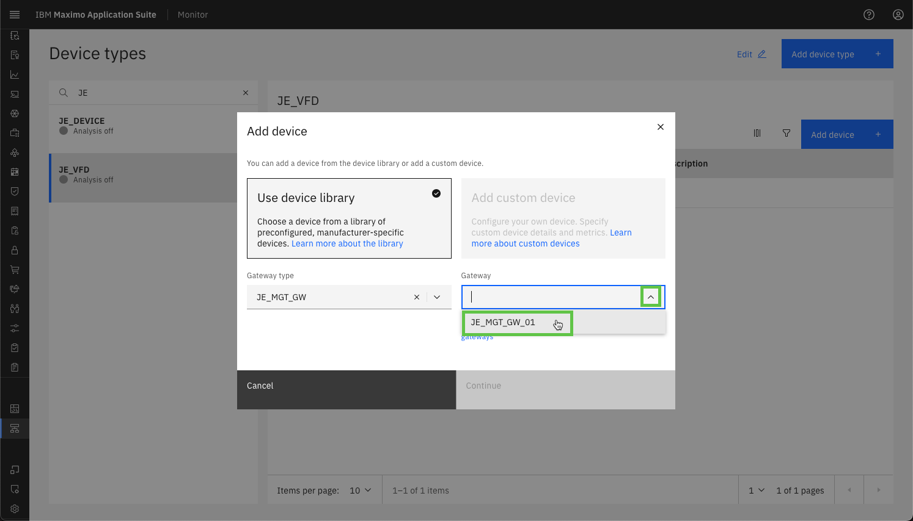Clear the JE search text

[x=246, y=93]
